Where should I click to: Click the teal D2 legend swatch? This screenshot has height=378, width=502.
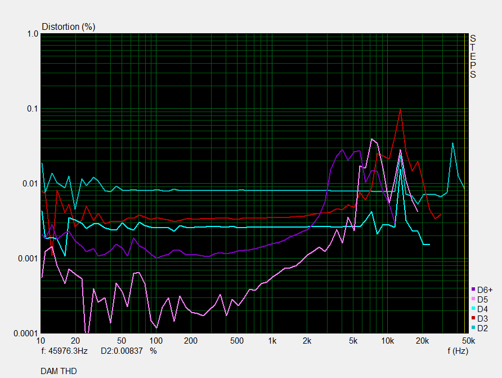(x=473, y=327)
